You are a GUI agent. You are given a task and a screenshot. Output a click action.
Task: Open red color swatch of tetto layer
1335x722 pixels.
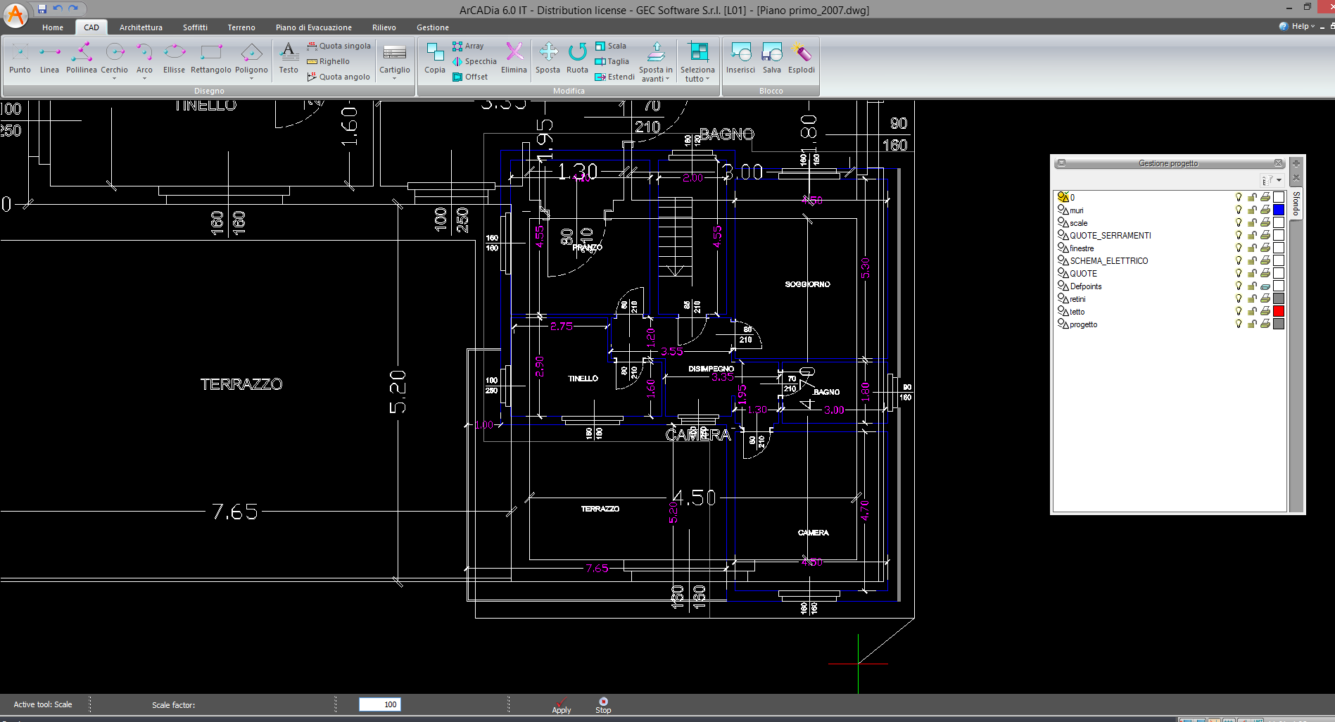coord(1279,311)
